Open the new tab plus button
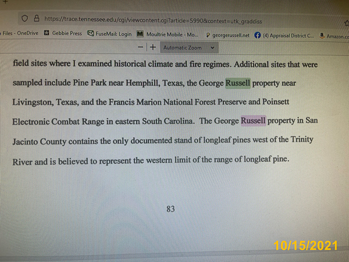Image resolution: width=349 pixels, height=262 pixels. [5, 3]
